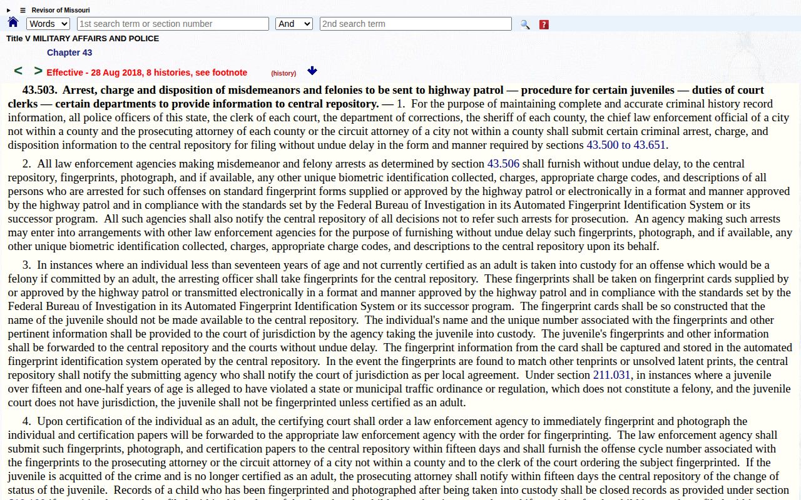Follow the section 211.031 link
Viewport: 801px width, 500px height.
[x=611, y=375]
